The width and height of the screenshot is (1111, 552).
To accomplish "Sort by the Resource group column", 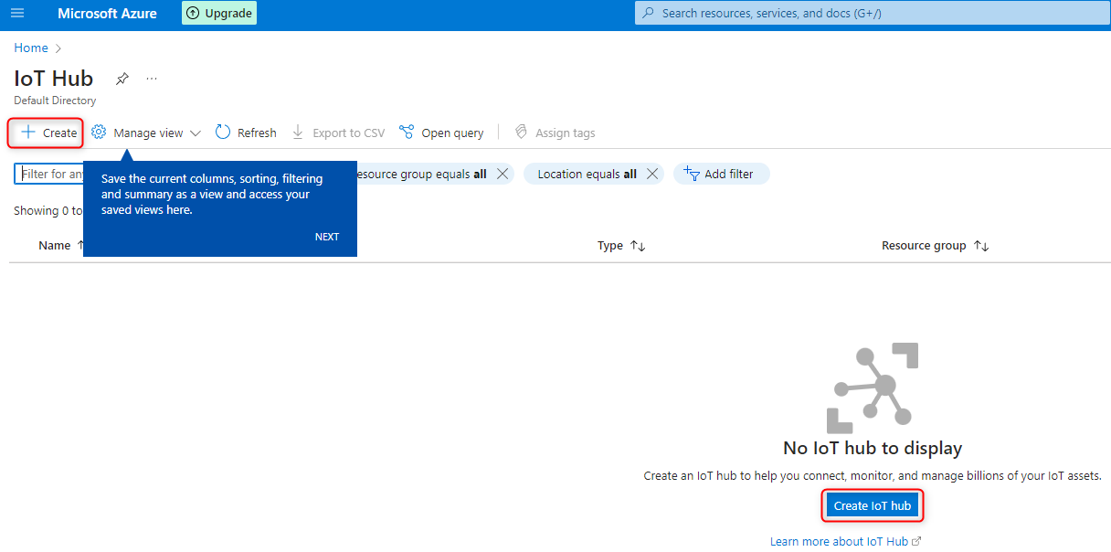I will point(936,245).
